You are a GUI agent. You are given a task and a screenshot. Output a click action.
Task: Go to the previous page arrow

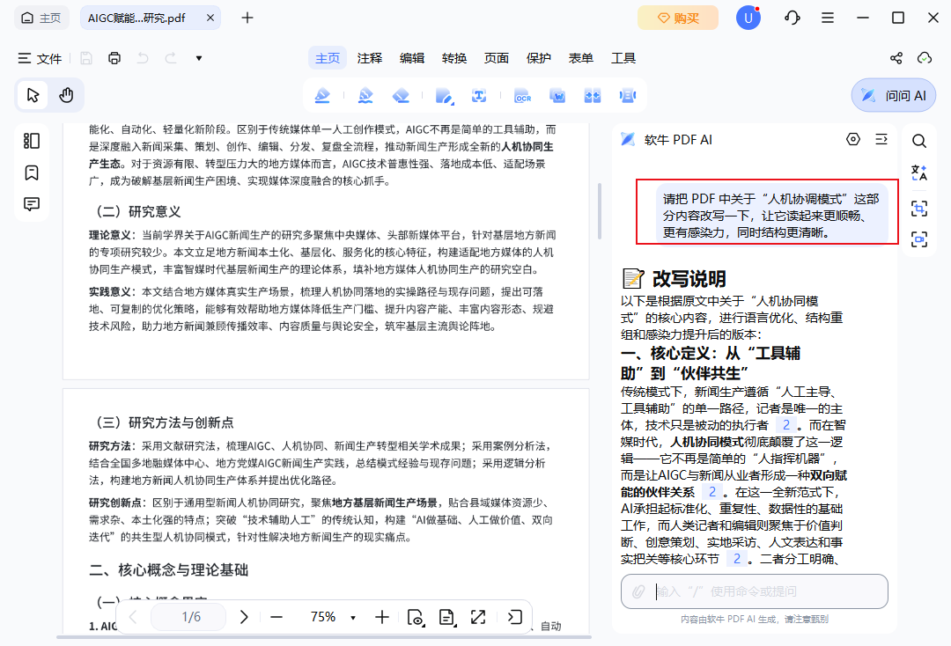click(134, 617)
